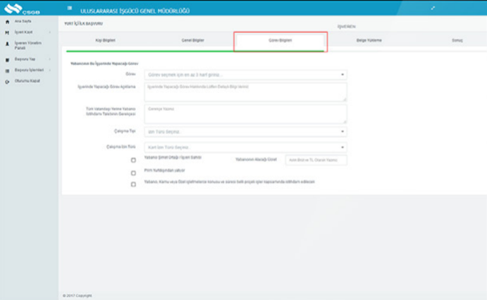Click the Başvuru Yap sidebar icon

tap(7, 59)
